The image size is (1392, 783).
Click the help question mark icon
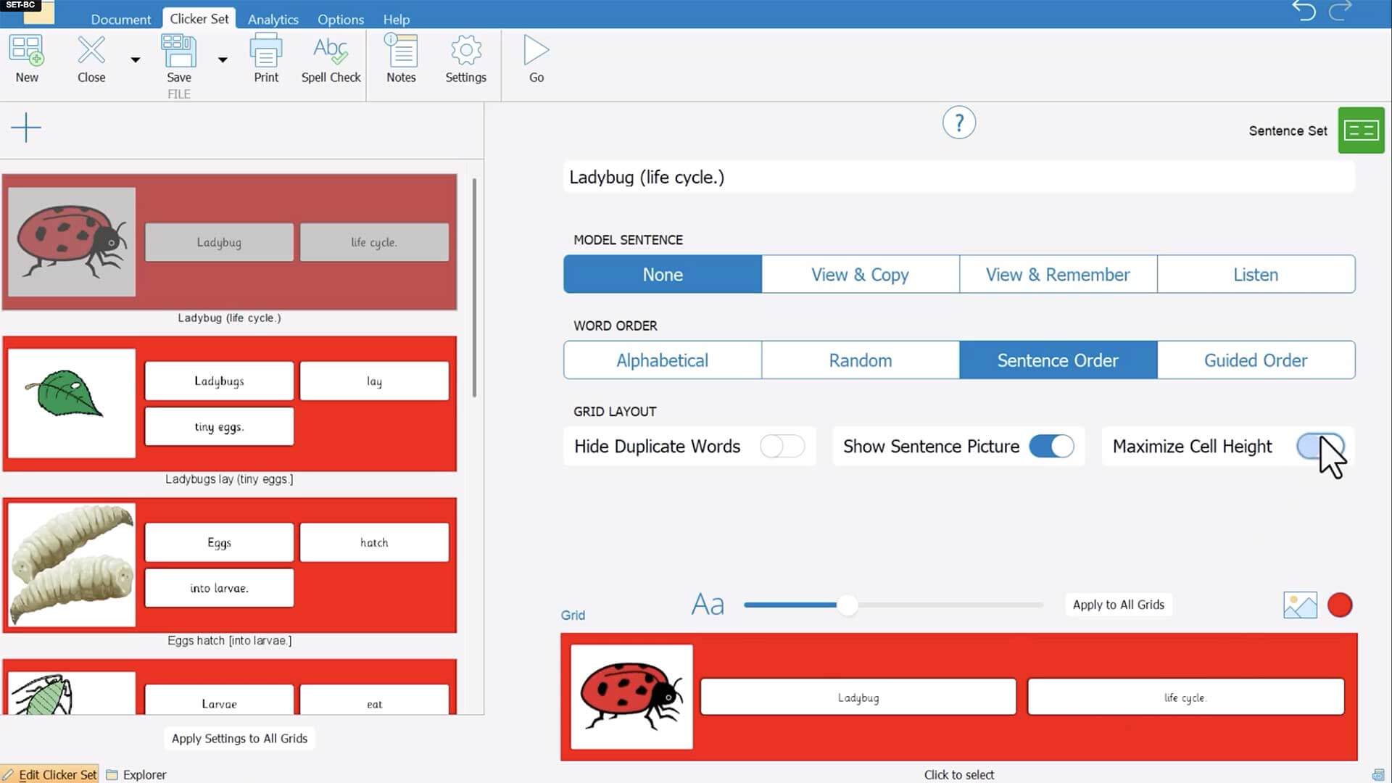(958, 123)
